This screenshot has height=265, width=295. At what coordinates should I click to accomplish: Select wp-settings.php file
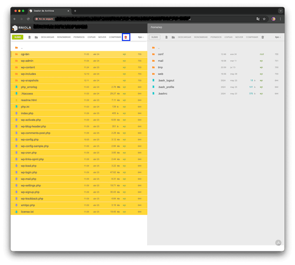[79, 186]
